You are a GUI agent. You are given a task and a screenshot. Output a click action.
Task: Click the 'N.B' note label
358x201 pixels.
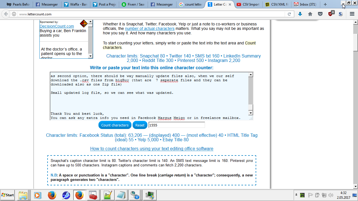pos(54,175)
